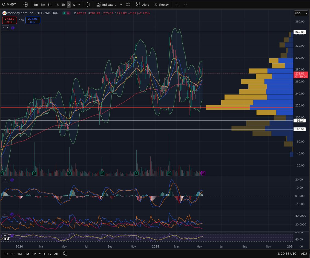Open the magenta upcoming earnings marker
The width and height of the screenshot is (310, 258).
click(x=203, y=173)
